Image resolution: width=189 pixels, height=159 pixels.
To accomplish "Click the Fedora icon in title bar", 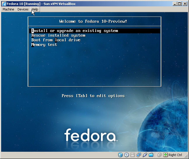I will (4, 4).
